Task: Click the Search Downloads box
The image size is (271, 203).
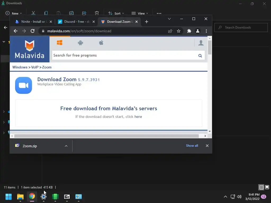Action: tap(241, 27)
